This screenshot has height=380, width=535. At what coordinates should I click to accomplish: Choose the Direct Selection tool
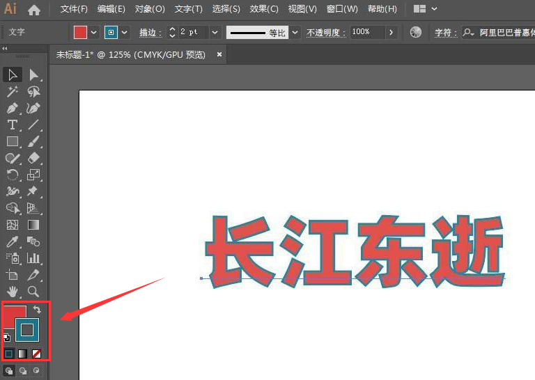click(x=33, y=74)
